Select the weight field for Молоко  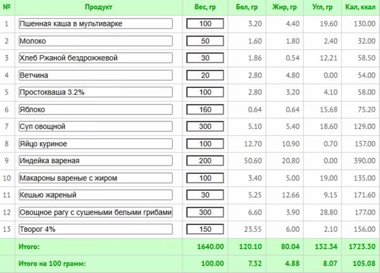[x=205, y=41]
